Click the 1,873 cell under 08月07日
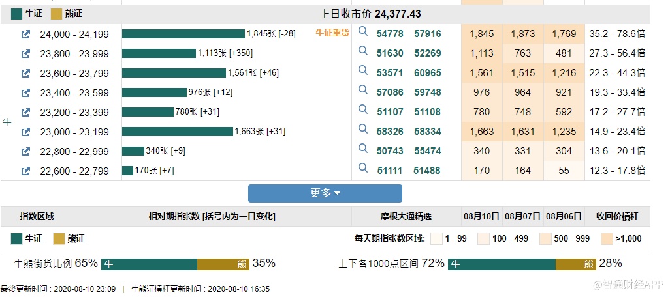 coord(522,34)
